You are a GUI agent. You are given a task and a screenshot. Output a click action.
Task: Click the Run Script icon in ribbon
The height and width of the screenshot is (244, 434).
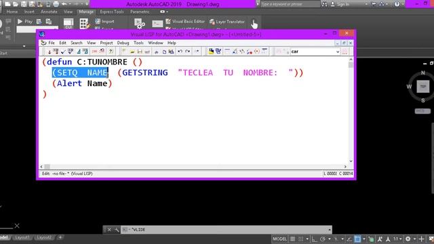point(157,24)
